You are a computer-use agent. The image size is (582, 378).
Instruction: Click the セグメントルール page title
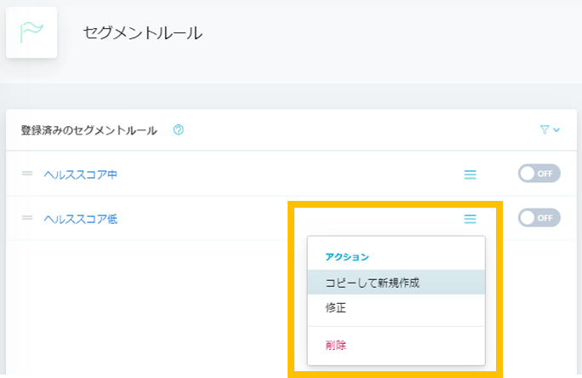click(143, 32)
